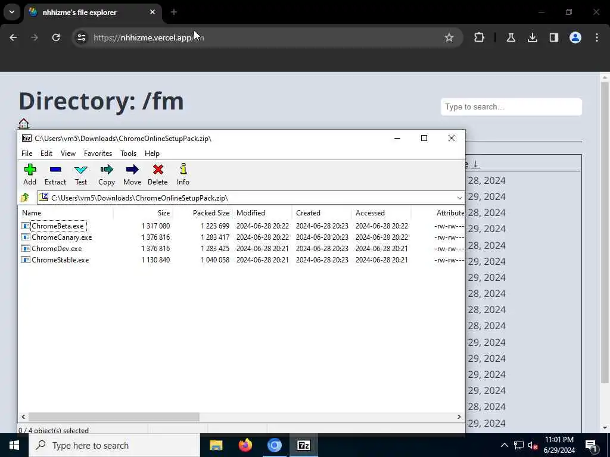Focus the 'Type to search...' field
The image size is (610, 457).
point(511,107)
